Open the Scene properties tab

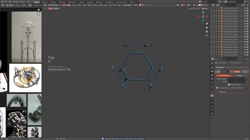pyautogui.click(x=212, y=79)
